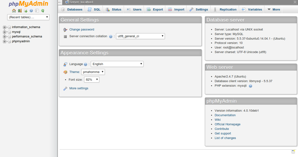
Task: Open the Wiki link
Action: pyautogui.click(x=218, y=119)
